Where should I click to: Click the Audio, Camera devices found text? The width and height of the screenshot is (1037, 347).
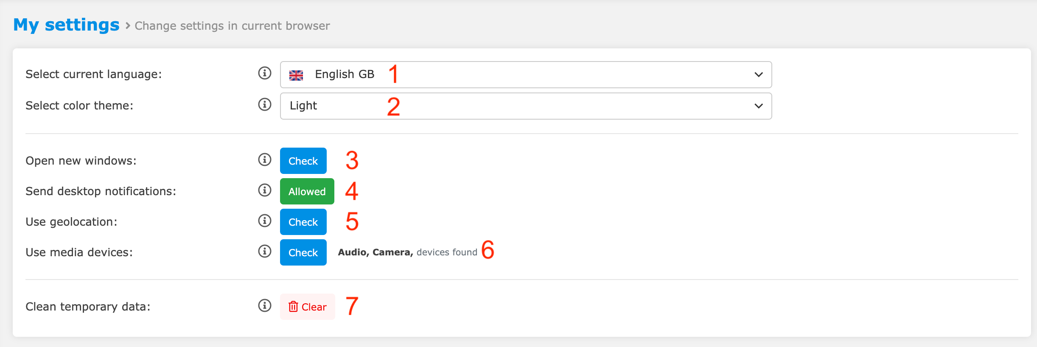point(407,252)
